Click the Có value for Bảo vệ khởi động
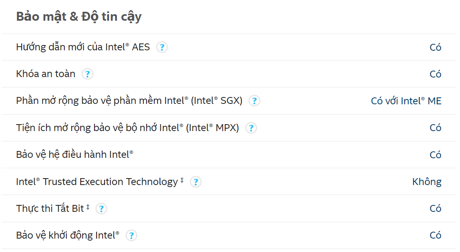Image resolution: width=460 pixels, height=252 pixels. point(436,235)
